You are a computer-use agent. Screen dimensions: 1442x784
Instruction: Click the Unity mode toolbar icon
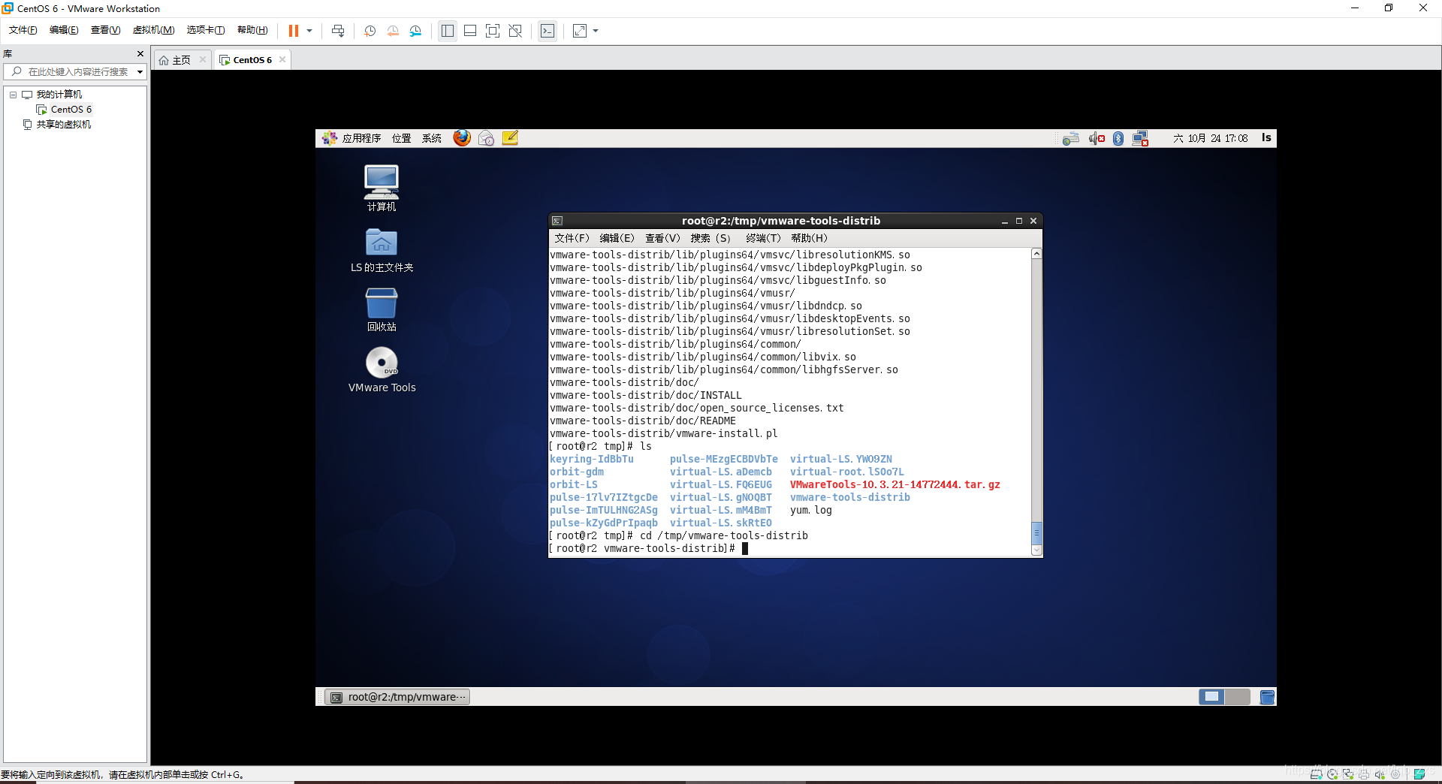(x=515, y=31)
